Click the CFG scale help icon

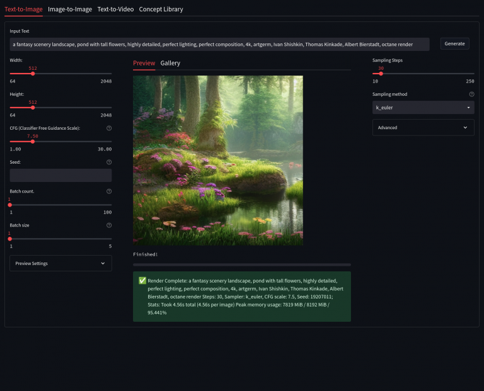coord(109,128)
